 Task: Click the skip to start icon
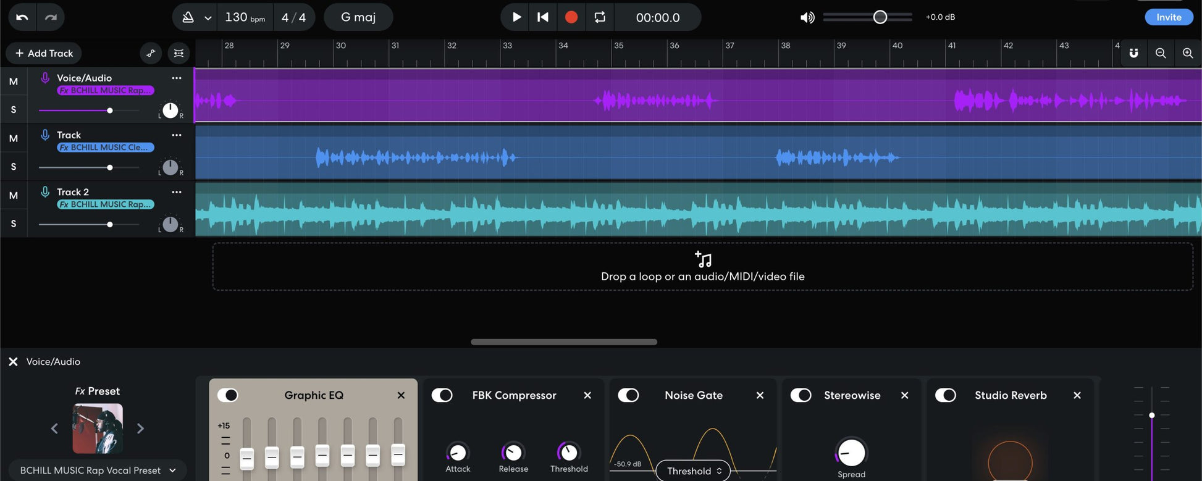click(542, 17)
